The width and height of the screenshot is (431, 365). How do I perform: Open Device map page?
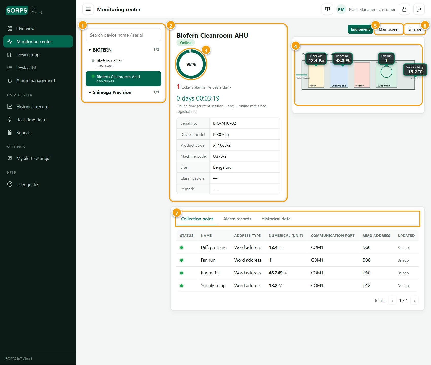pyautogui.click(x=38, y=55)
